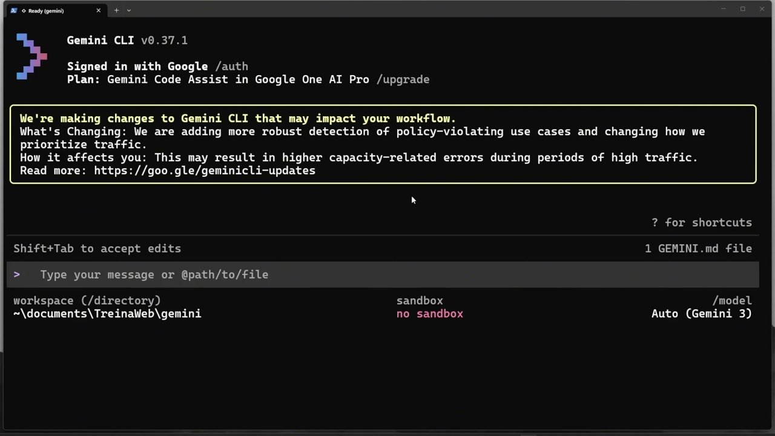775x436 pixels.
Task: Click the "Gemini CLI" title text
Action: (101, 41)
